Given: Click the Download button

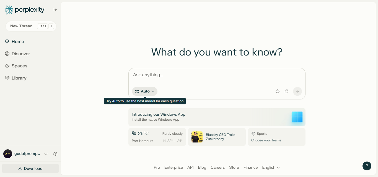Looking at the screenshot, I should (30, 168).
